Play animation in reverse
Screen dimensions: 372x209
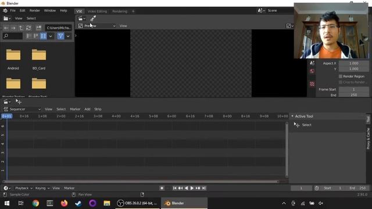(x=186, y=188)
